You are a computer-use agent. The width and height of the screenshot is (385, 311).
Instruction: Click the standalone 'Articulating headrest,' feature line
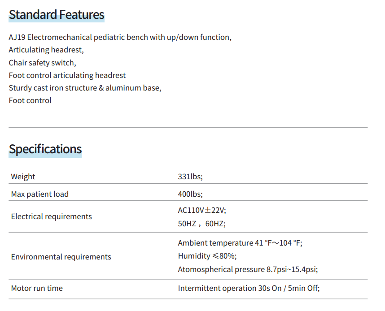pyautogui.click(x=46, y=50)
